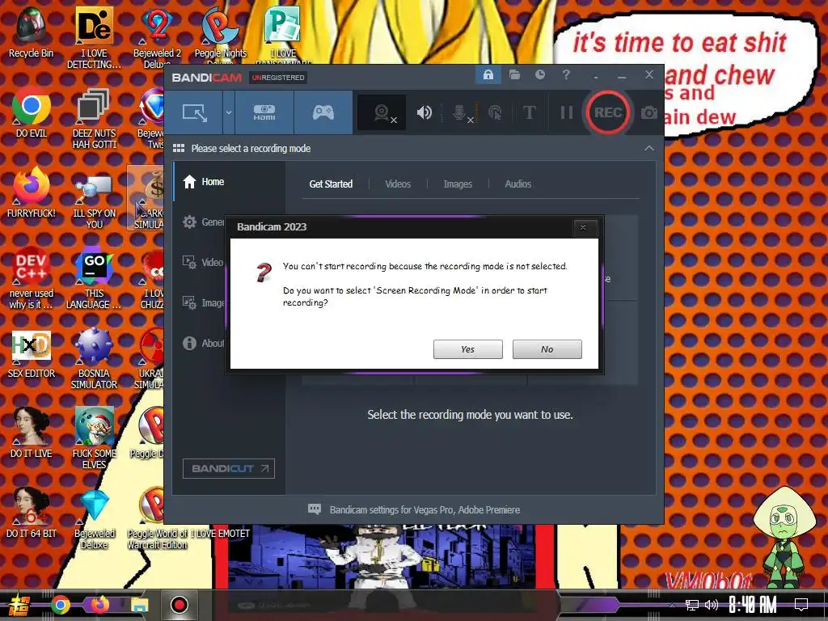Click Yes in the Bandicam 2023 dialog

(468, 349)
